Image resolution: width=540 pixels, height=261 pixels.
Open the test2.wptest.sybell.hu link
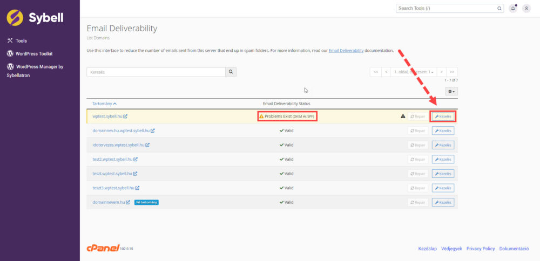point(113,159)
